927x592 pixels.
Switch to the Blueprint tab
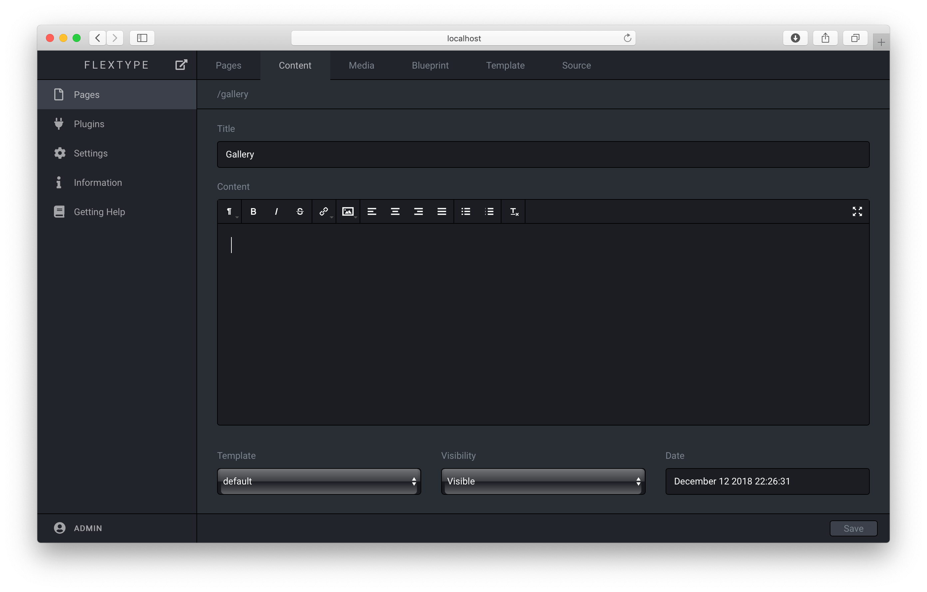click(x=430, y=66)
